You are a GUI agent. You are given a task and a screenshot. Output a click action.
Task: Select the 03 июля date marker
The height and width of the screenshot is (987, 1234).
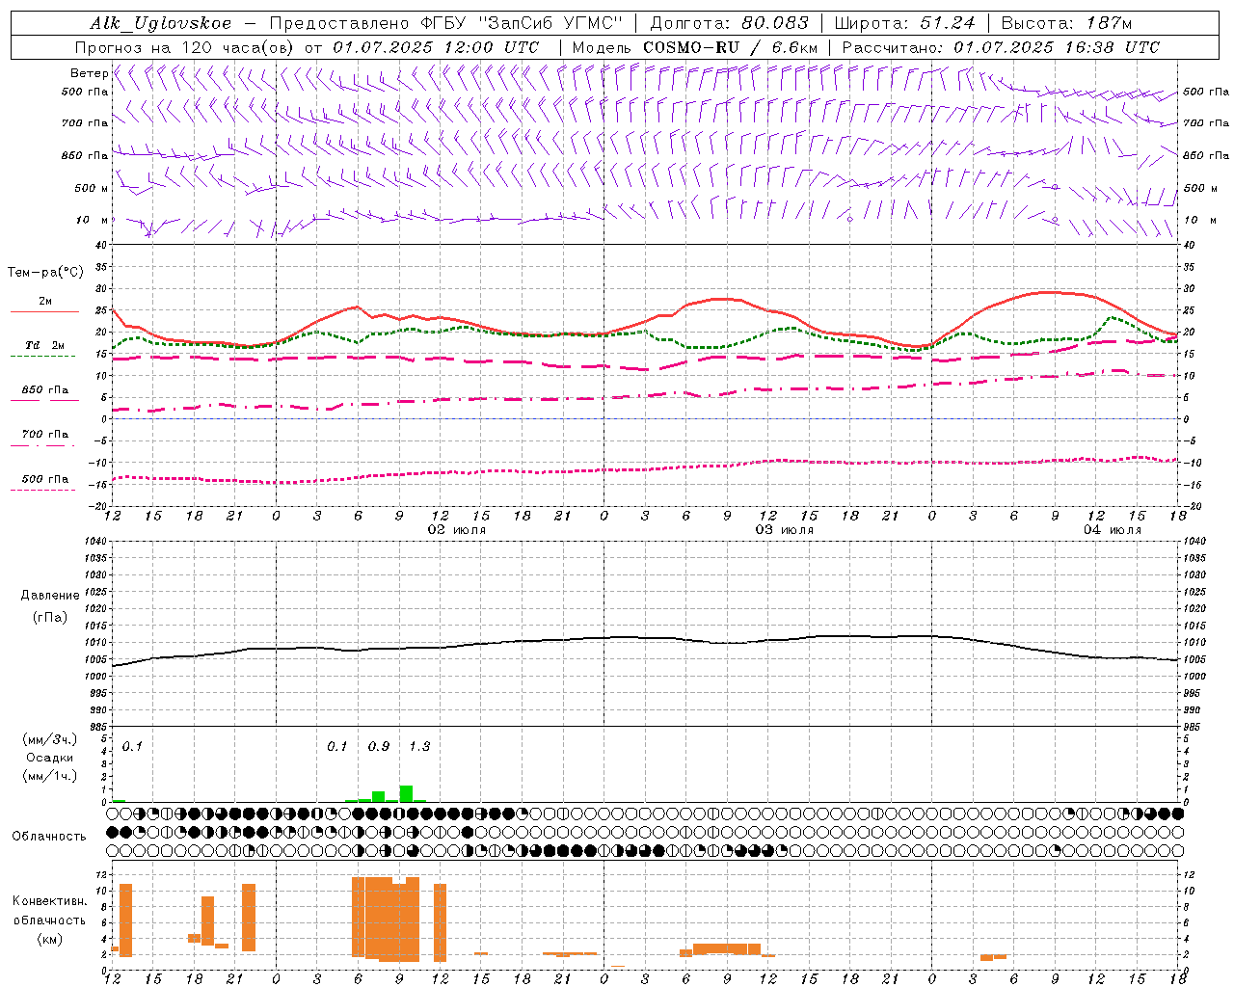(784, 530)
